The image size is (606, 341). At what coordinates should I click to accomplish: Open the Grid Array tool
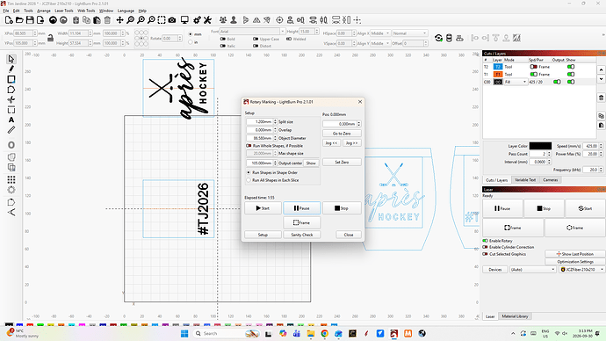(x=11, y=180)
